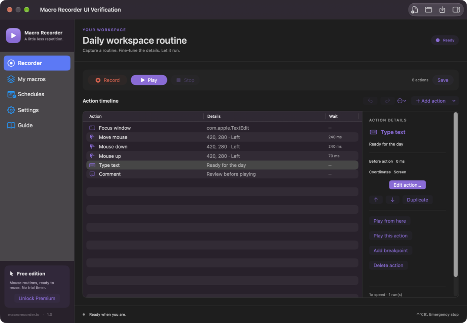Expand the Add action chevron menu
Image resolution: width=467 pixels, height=323 pixels.
[454, 101]
